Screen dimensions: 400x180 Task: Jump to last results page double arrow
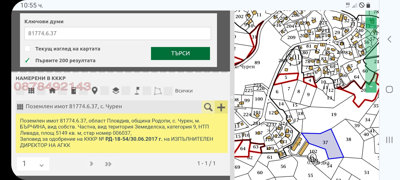[x=108, y=164]
